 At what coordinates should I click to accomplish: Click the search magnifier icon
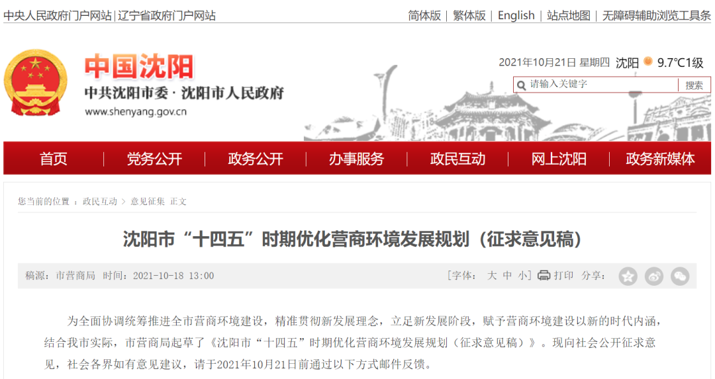click(x=521, y=85)
